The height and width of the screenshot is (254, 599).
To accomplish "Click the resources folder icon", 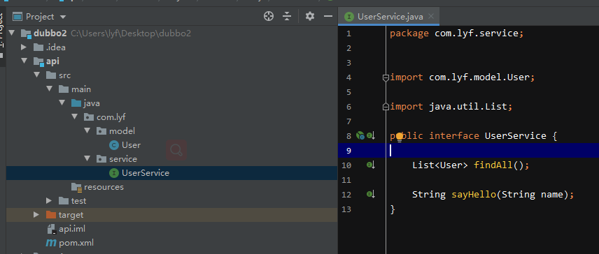I will (x=76, y=187).
